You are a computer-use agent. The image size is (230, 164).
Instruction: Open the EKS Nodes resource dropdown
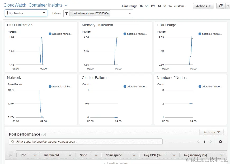pos(26,13)
